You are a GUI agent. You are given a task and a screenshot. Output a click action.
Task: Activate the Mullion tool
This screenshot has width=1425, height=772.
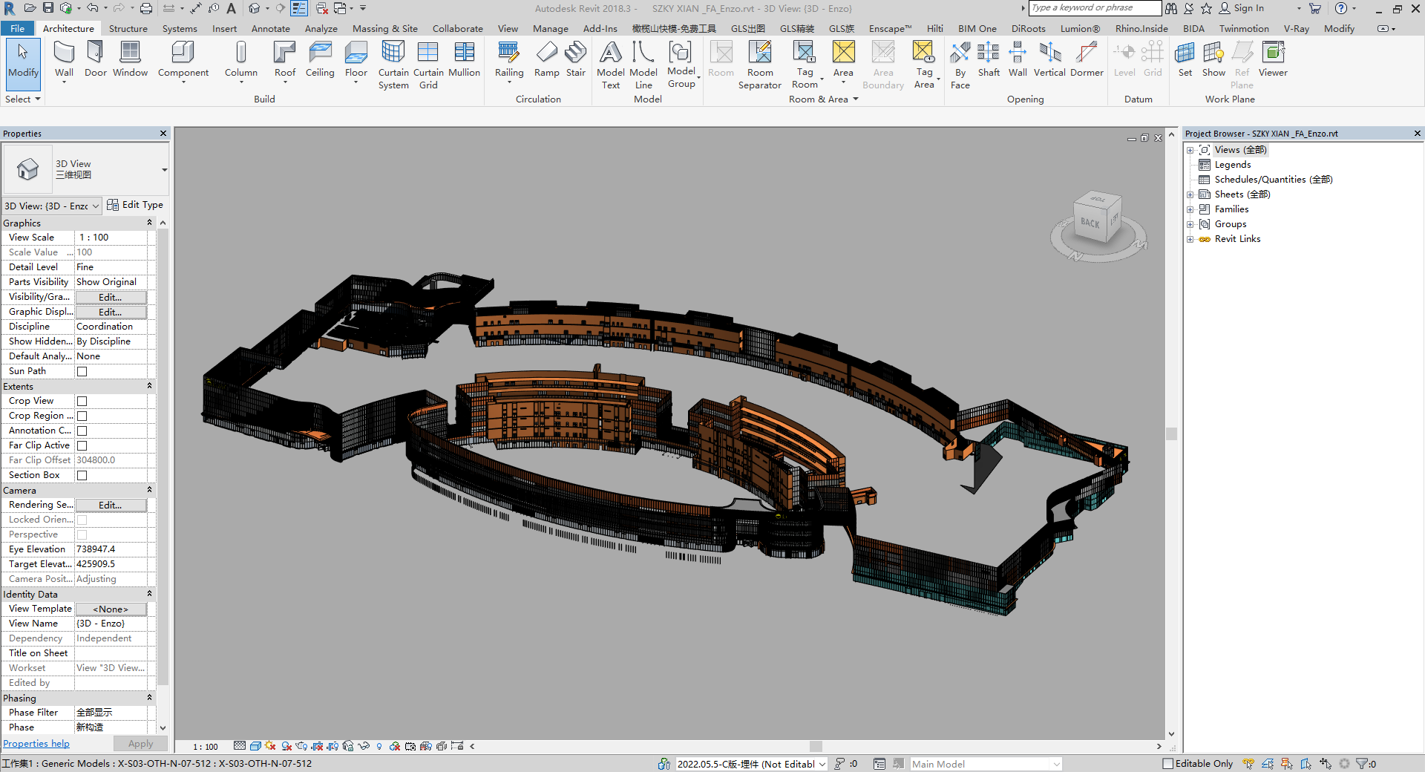point(465,59)
